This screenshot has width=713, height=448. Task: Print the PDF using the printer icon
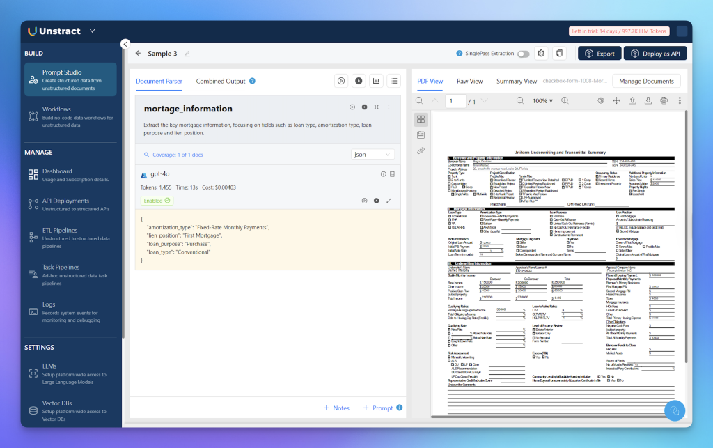[664, 101]
